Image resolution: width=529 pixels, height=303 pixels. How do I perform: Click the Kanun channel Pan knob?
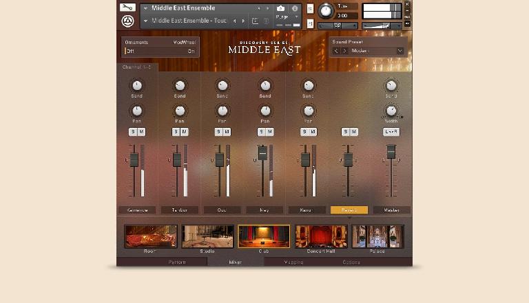(x=309, y=111)
